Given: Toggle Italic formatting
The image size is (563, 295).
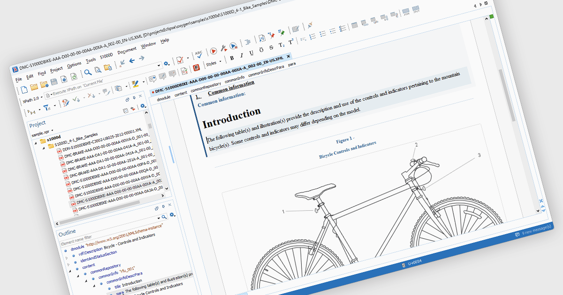Looking at the screenshot, I should [x=242, y=56].
